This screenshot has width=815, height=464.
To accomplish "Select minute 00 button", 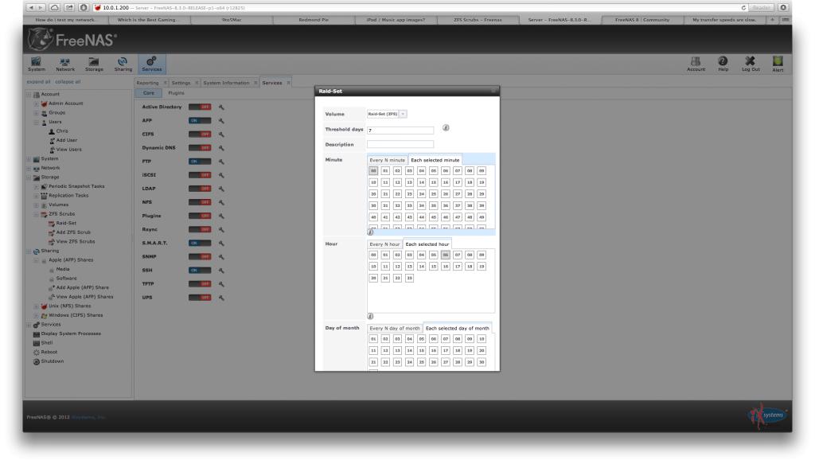I will click(373, 171).
